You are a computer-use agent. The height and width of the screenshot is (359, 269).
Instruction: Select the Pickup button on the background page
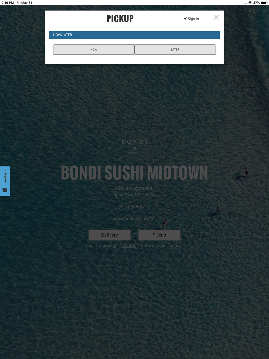click(159, 235)
